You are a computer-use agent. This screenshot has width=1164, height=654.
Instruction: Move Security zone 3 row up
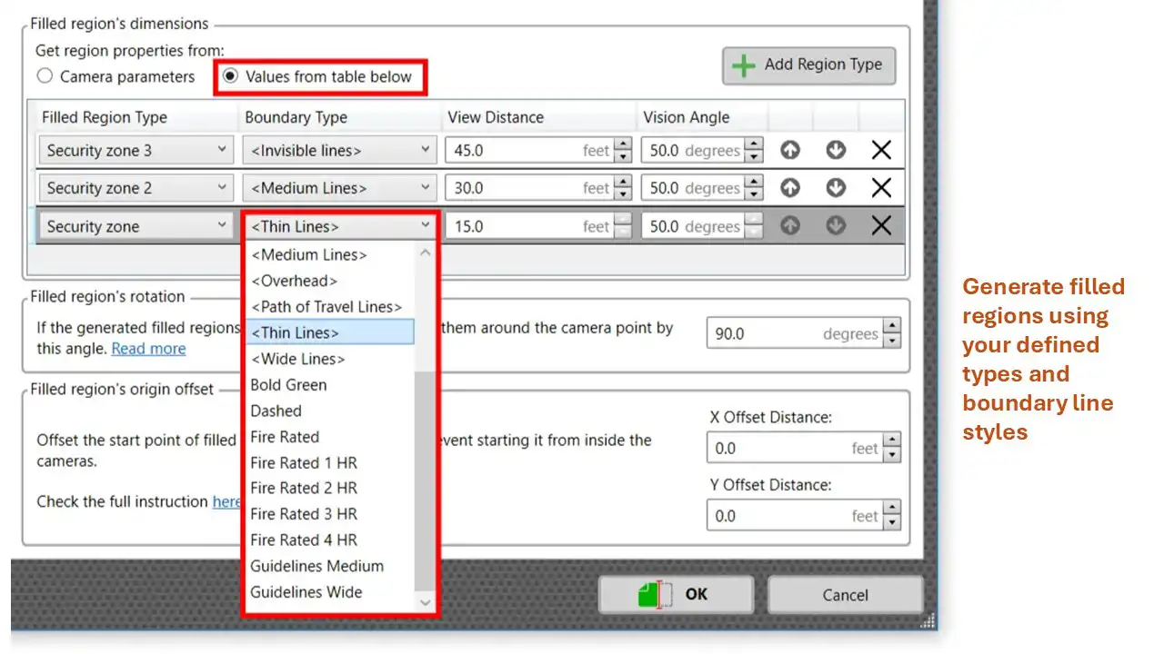point(790,151)
